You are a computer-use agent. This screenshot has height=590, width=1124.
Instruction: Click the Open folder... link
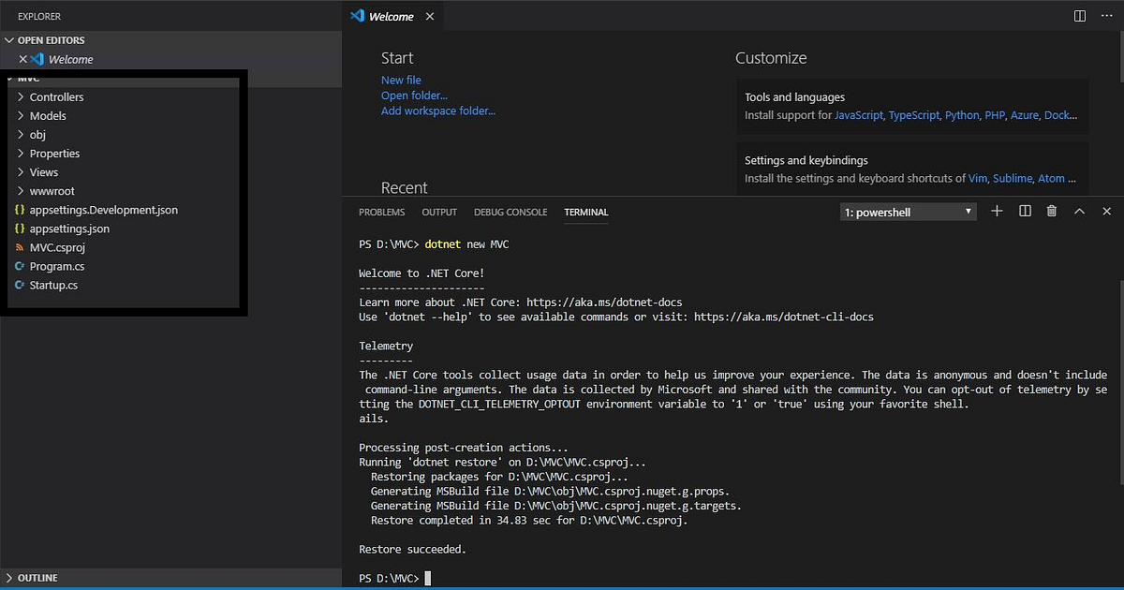[414, 96]
